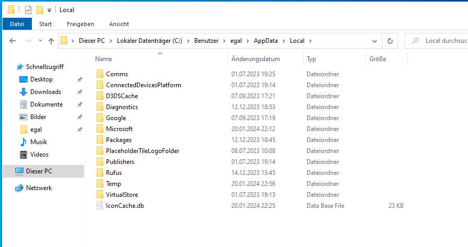The height and width of the screenshot is (247, 468).
Task: Go up one folder level with up arrow
Action: pos(51,41)
